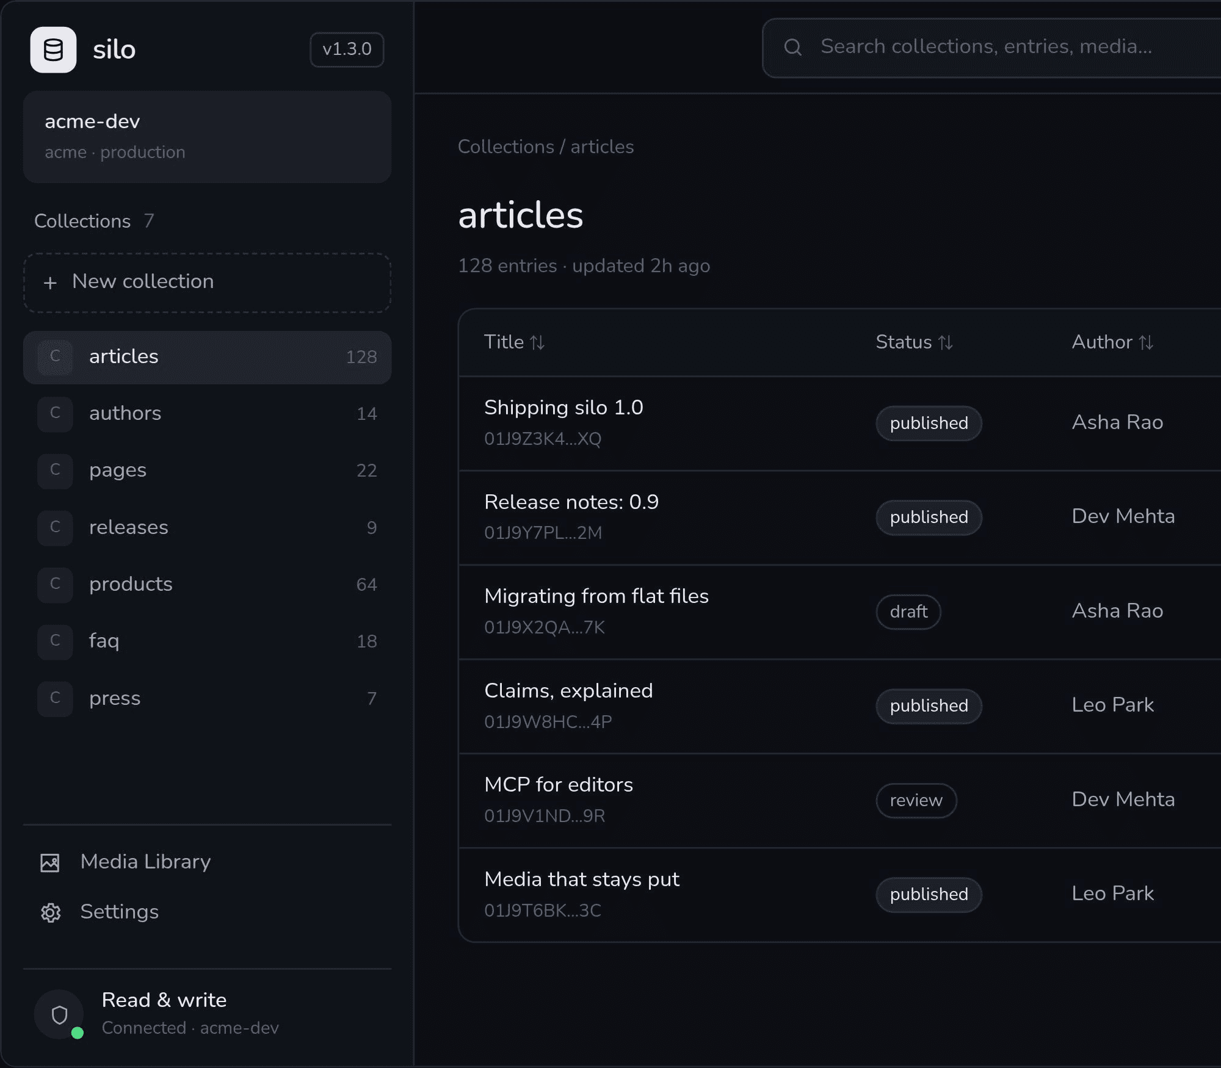Screen dimensions: 1221x1068
Task: Click the v1.3.0 version badge
Action: pyautogui.click(x=347, y=49)
